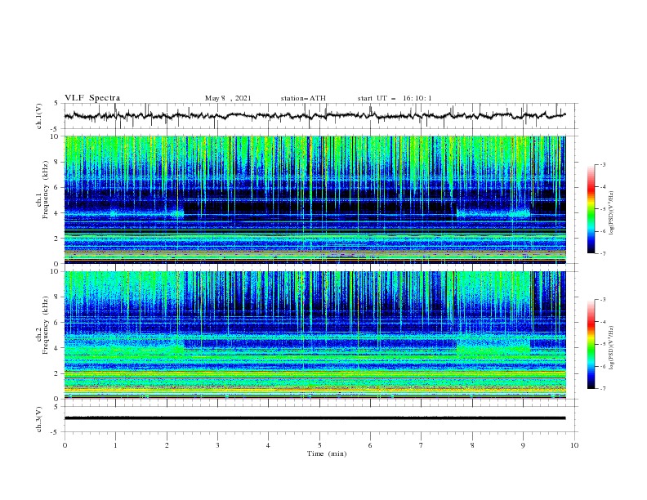Select the "ch.1(V)" waveform axis label
647x500 pixels.
[x=39, y=116]
